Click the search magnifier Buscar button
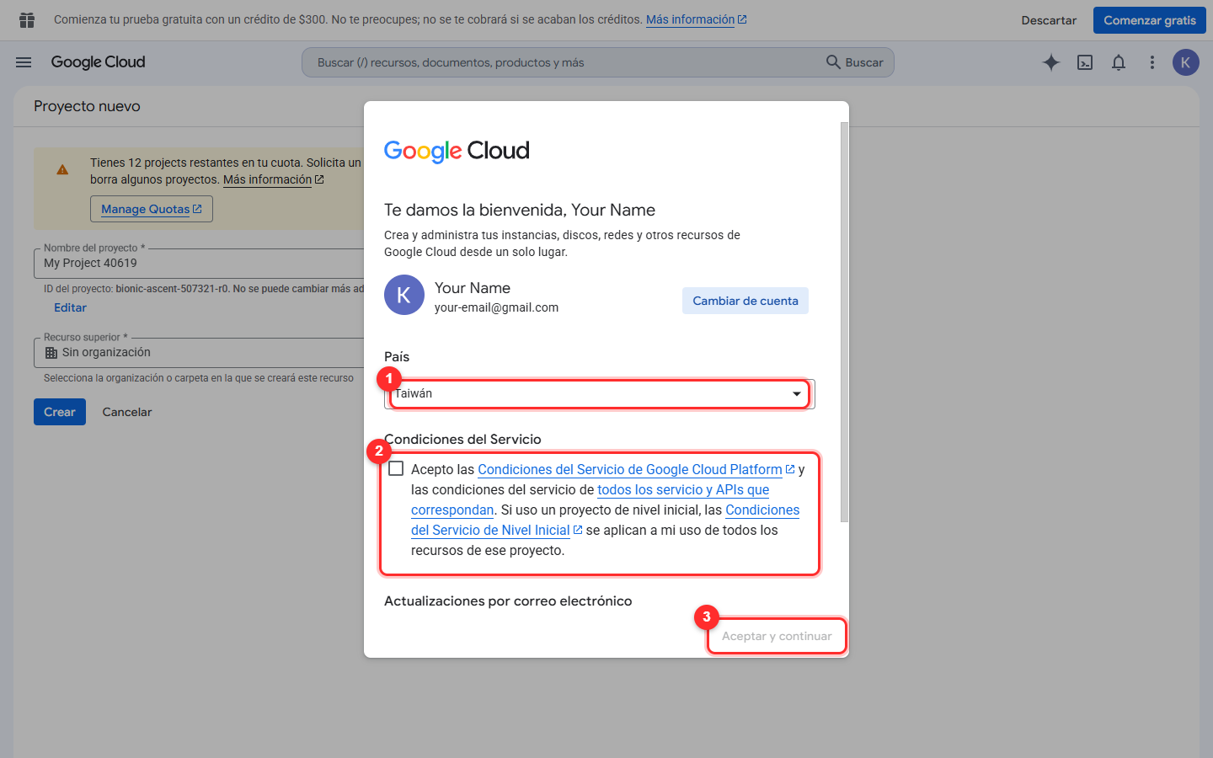 854,62
